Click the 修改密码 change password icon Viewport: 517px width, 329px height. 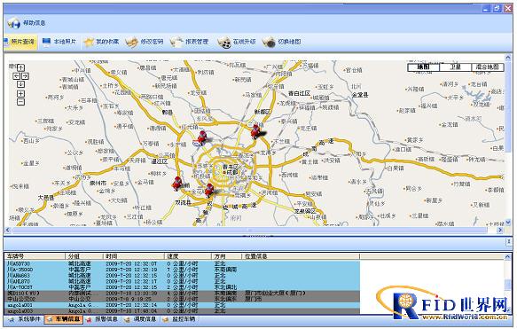click(131, 43)
